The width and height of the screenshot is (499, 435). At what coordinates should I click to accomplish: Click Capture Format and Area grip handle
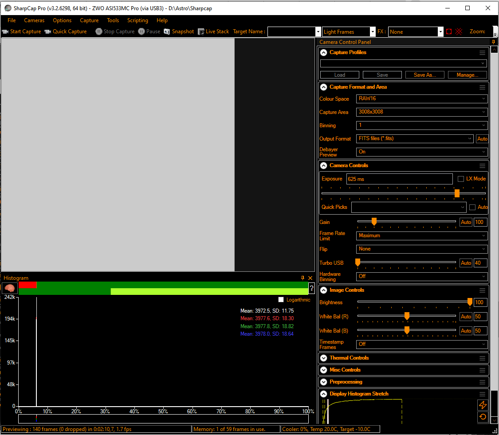click(x=483, y=87)
